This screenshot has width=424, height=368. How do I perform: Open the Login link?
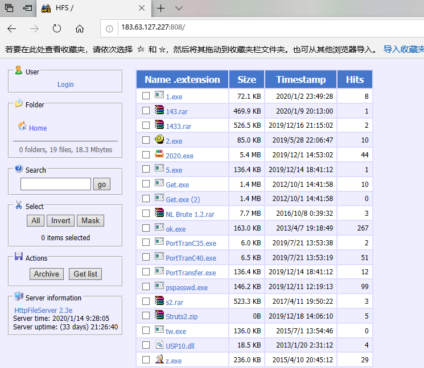point(65,84)
